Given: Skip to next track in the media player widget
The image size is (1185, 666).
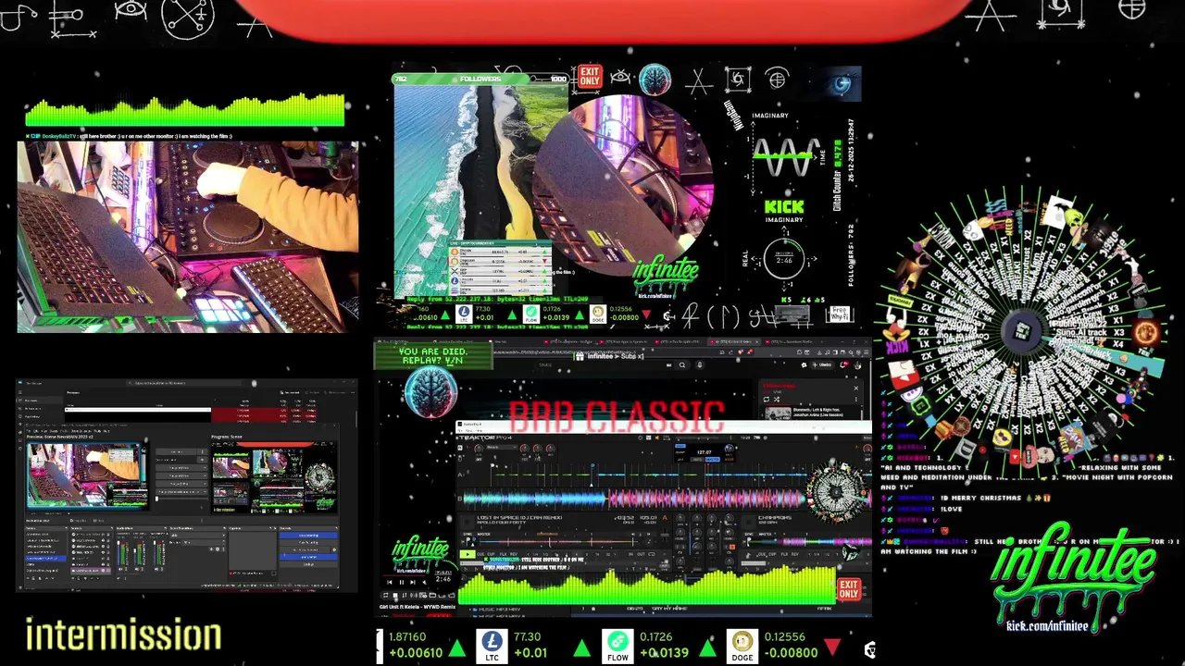Looking at the screenshot, I should click(x=413, y=582).
